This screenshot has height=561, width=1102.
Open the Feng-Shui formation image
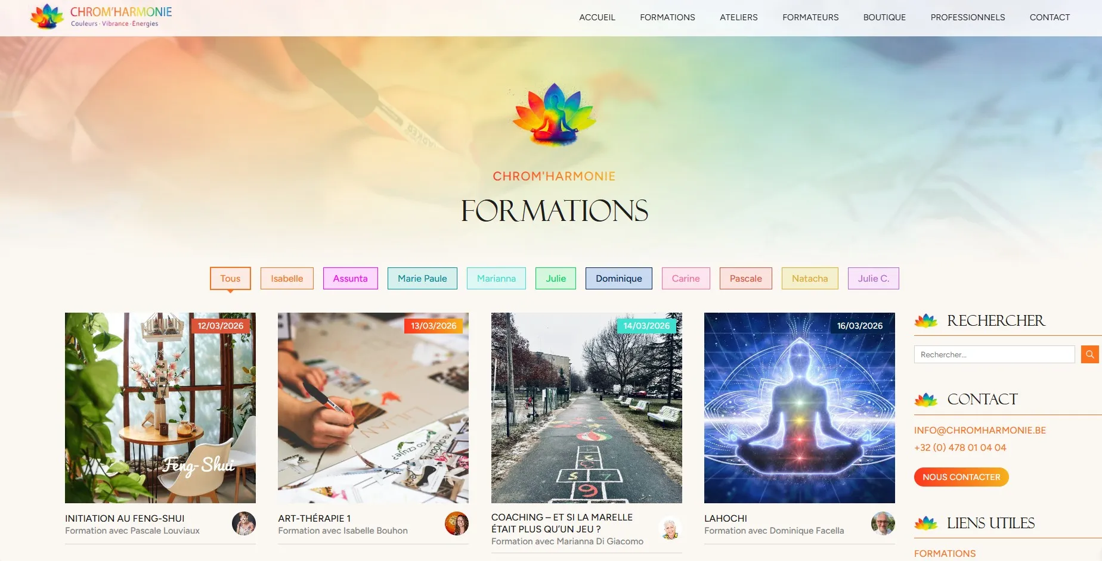coord(160,408)
